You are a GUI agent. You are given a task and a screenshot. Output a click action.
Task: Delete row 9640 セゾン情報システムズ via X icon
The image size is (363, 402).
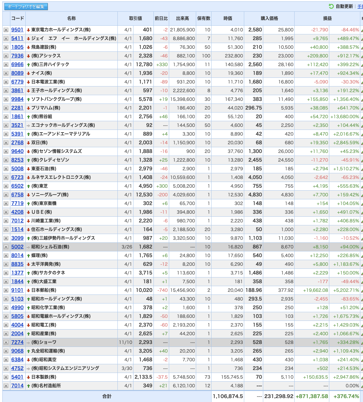click(x=6, y=151)
